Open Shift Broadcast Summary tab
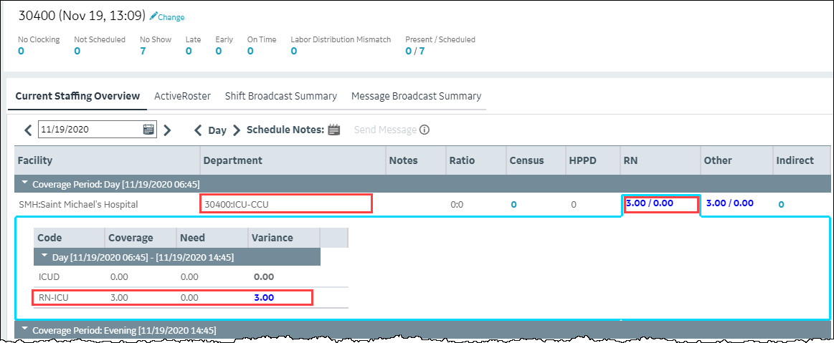Image resolution: width=834 pixels, height=343 pixels. [x=280, y=96]
